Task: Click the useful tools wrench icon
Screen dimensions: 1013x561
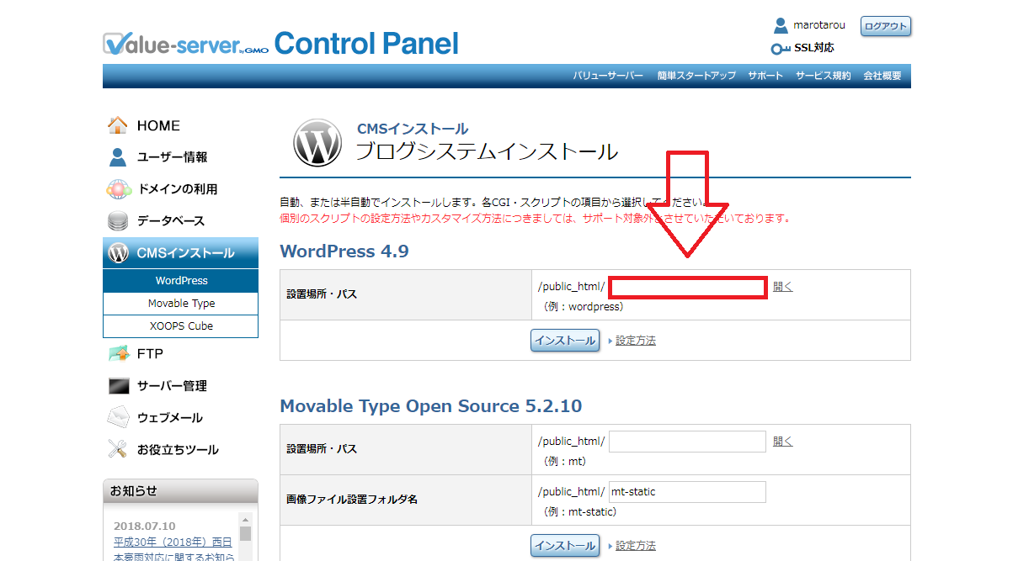Action: tap(118, 449)
